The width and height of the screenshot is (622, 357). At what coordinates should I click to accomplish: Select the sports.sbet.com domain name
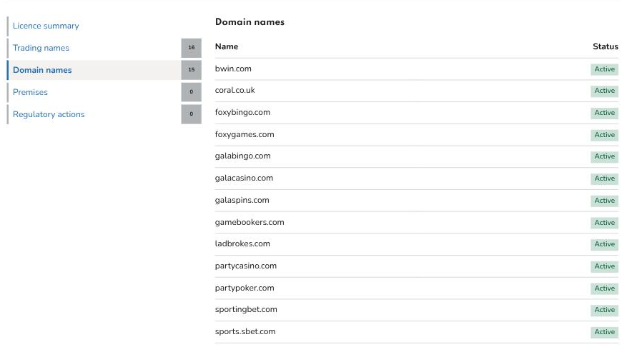[x=245, y=331]
